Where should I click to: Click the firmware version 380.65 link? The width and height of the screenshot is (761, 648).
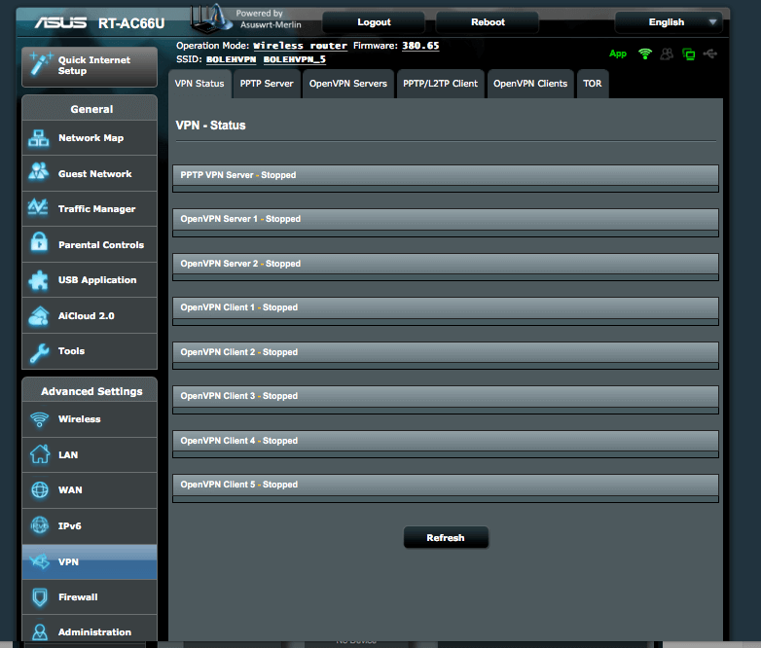click(420, 46)
